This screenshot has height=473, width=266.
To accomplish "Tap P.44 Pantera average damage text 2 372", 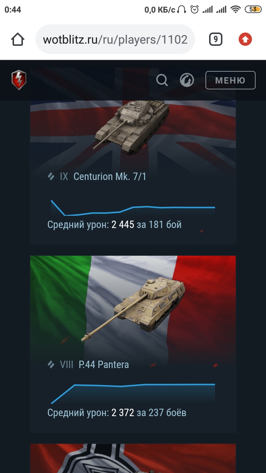I will pyautogui.click(x=123, y=412).
